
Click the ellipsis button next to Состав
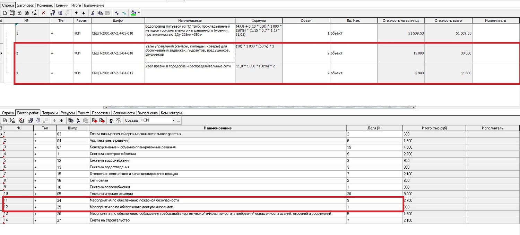coord(179,120)
